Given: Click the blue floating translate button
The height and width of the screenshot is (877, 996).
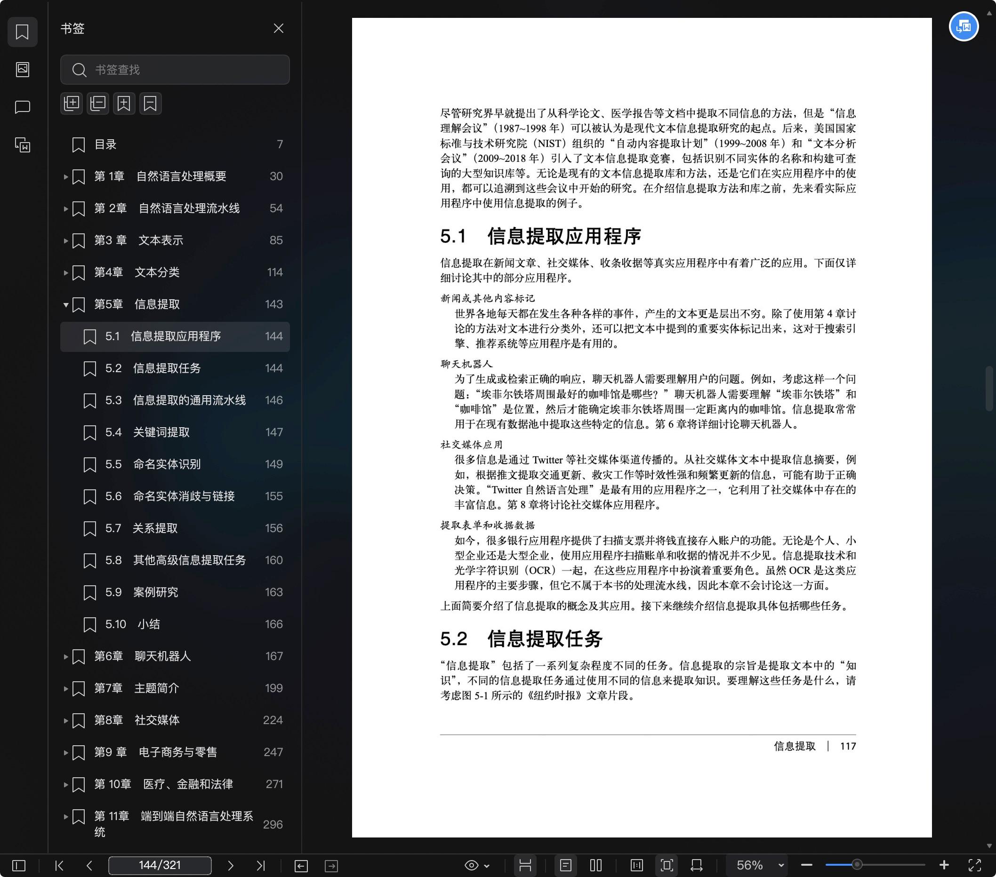Looking at the screenshot, I should point(964,26).
